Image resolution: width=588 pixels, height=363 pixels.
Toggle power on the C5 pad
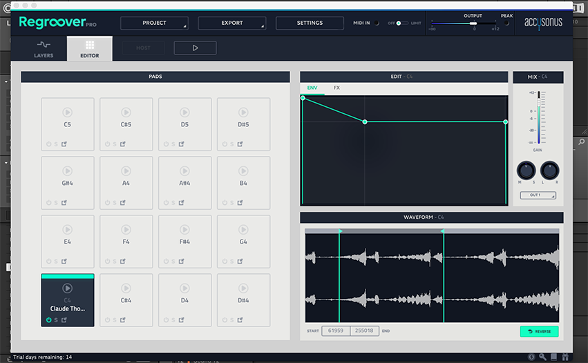[x=49, y=144]
